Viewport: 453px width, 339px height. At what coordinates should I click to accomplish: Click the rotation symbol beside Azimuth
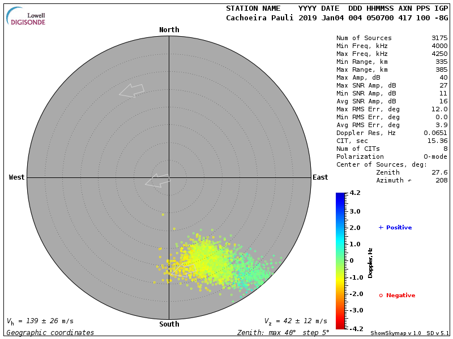tap(409, 181)
